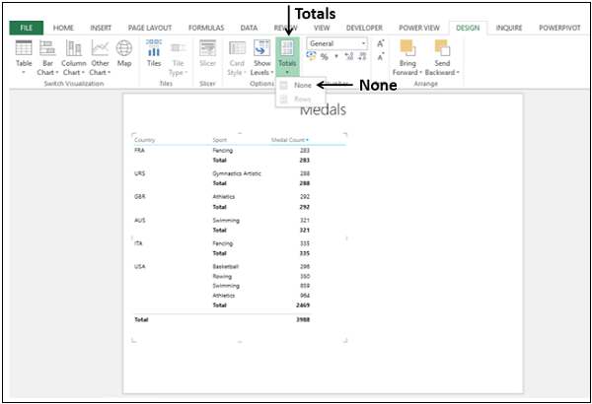Choose the Column Chart visualization
Screen dimensions: 592x404
point(74,55)
